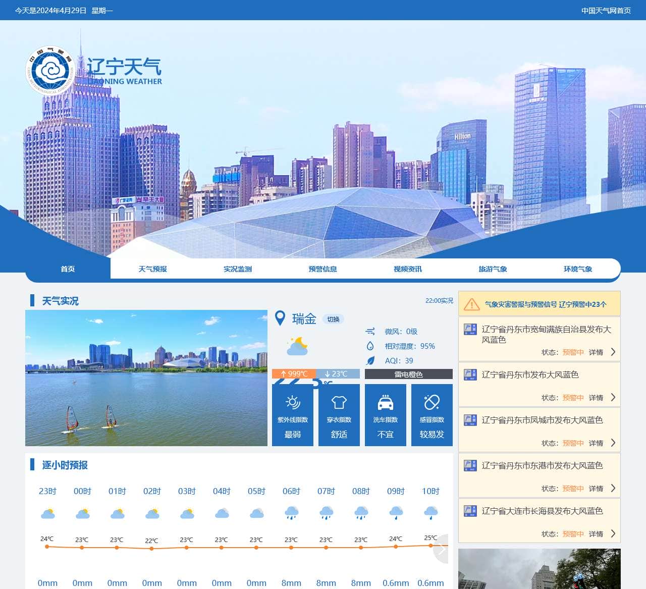
Task: Click the blue gale warning badge beside 宽甸 alert
Action: coord(471,329)
